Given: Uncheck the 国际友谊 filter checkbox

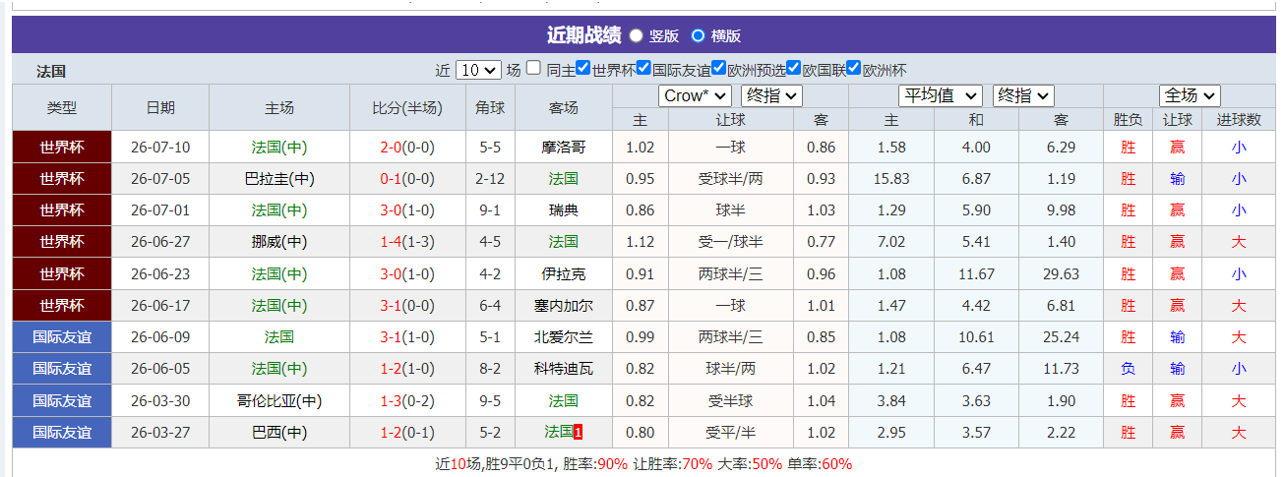Looking at the screenshot, I should pyautogui.click(x=643, y=69).
